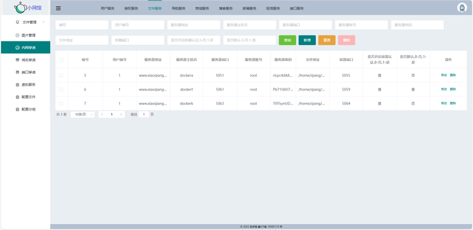This screenshot has height=230, width=473.
Task: Tick the select-all header checkbox
Action: 61,60
